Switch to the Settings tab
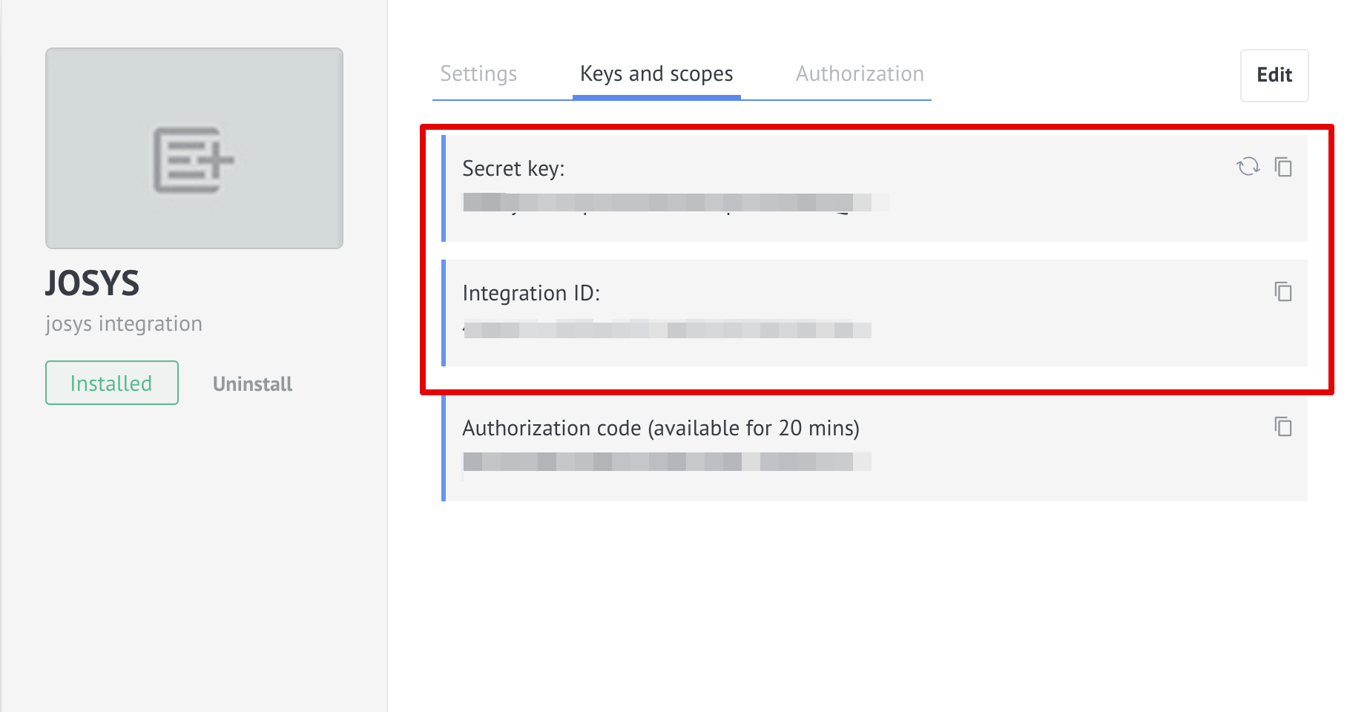 [478, 74]
